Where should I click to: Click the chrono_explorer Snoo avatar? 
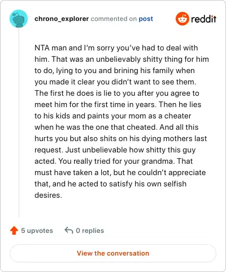pyautogui.click(x=19, y=19)
